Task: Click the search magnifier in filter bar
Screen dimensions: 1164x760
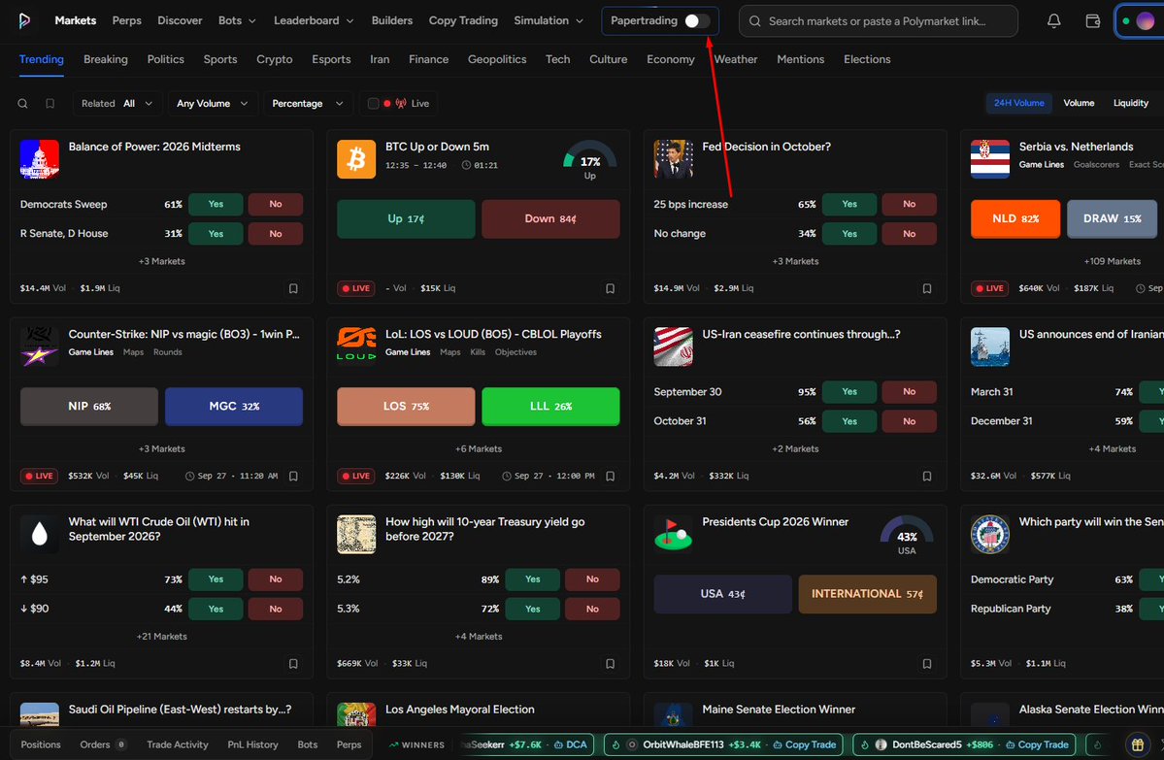Action: (23, 104)
